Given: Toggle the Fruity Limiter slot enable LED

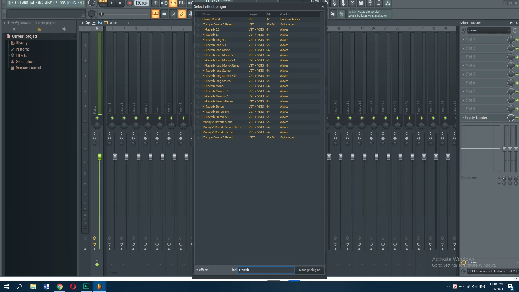Looking at the screenshot, I should tap(517, 118).
